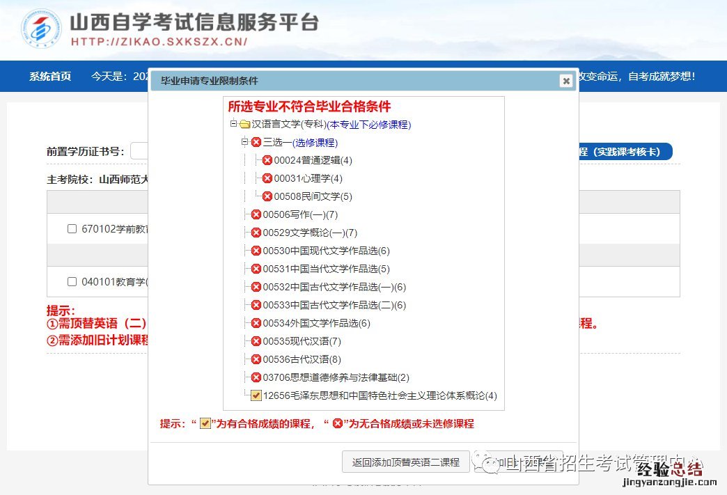This screenshot has width=727, height=495.
Task: Click the red X icon beside 00535现代汉语
Action: click(x=256, y=341)
